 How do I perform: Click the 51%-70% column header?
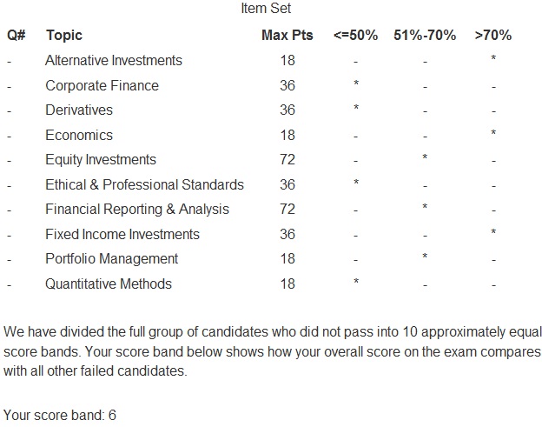[425, 36]
